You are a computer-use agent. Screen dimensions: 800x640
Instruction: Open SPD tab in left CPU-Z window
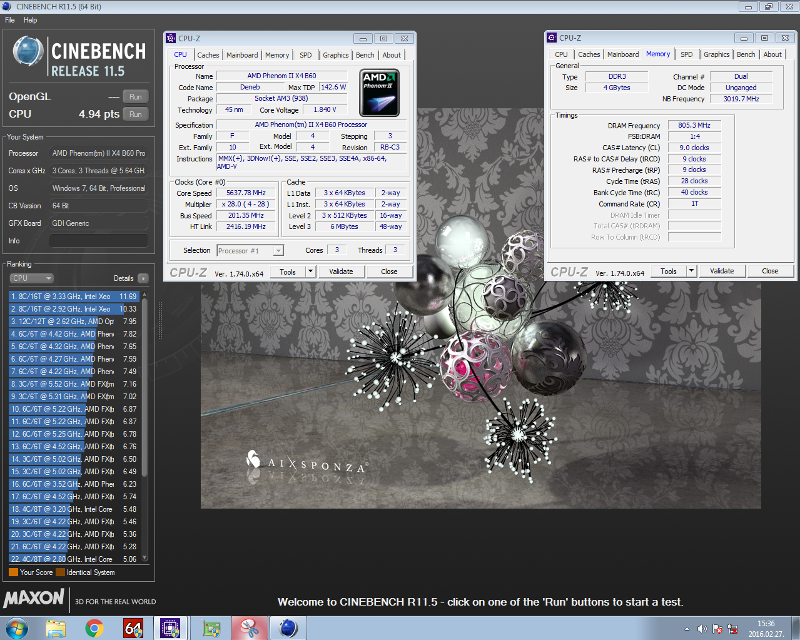click(306, 55)
